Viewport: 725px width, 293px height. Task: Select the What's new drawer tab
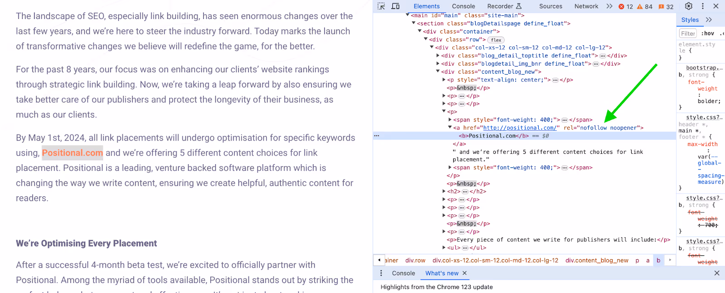click(x=442, y=273)
